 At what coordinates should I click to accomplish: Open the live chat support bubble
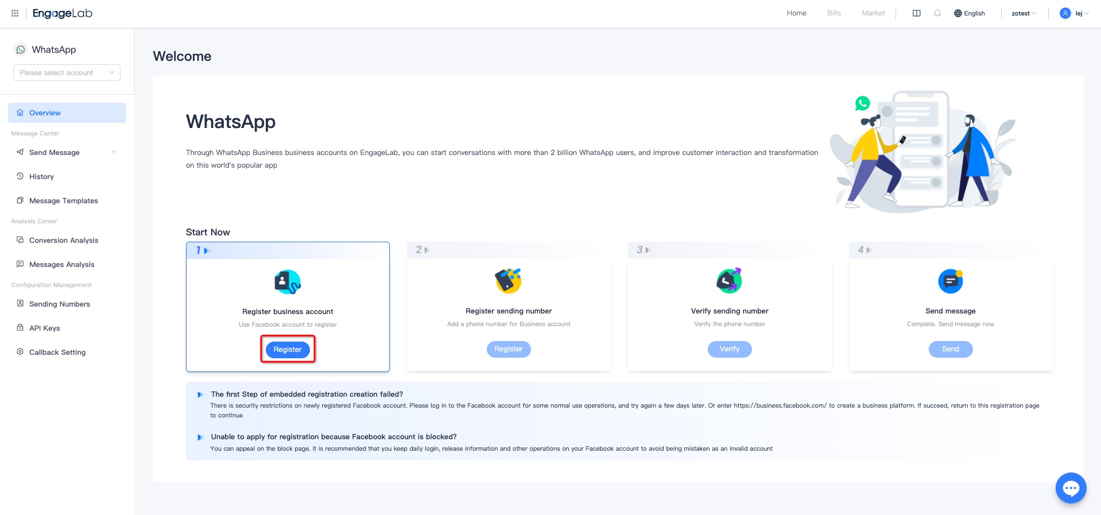click(x=1071, y=488)
